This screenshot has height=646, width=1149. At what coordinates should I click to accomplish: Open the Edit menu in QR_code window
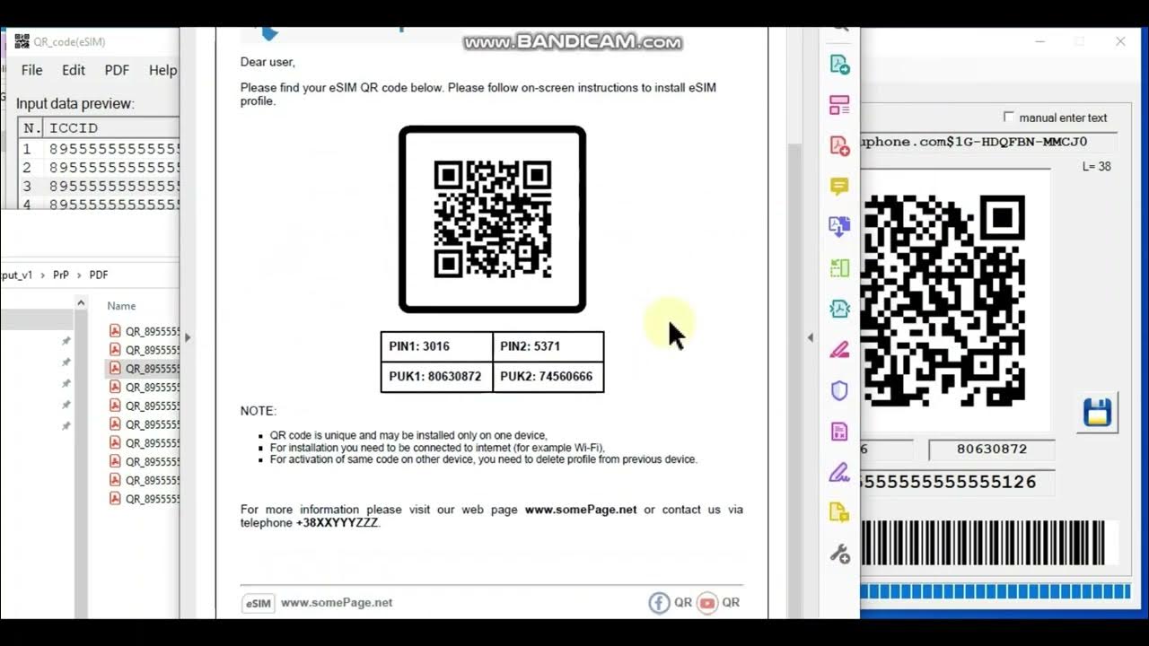[x=74, y=70]
